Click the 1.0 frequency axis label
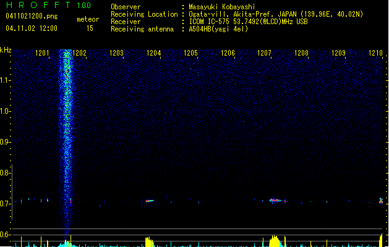 [5, 111]
